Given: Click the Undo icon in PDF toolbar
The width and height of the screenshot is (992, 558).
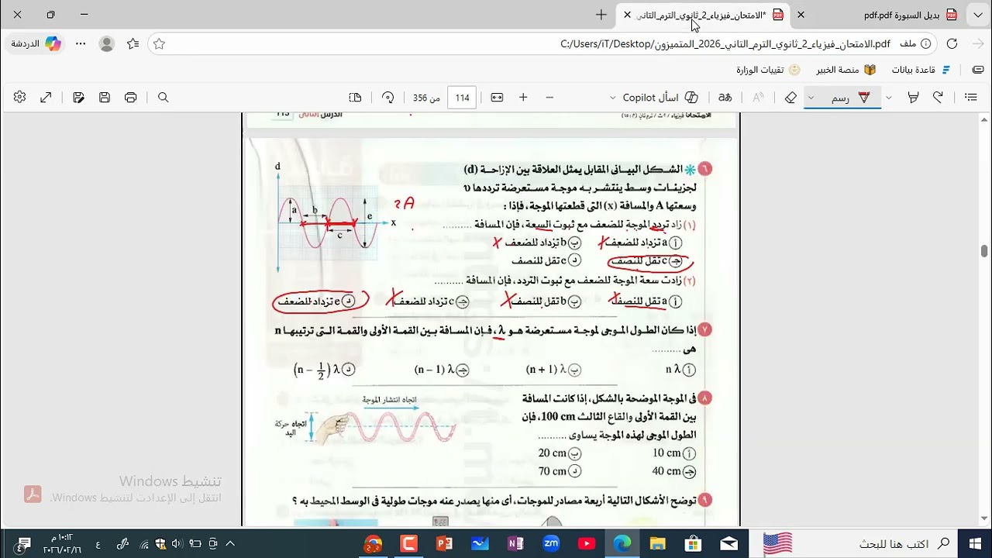Looking at the screenshot, I should [939, 98].
